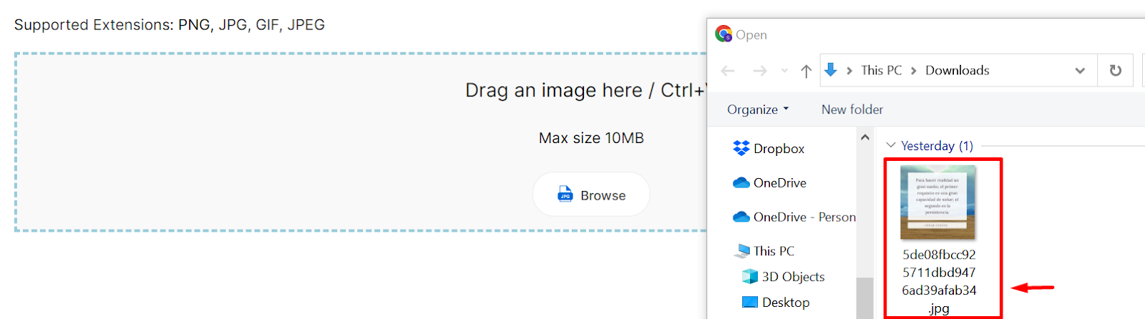Image resolution: width=1145 pixels, height=319 pixels.
Task: Select This PC in navigation tree
Action: (773, 251)
